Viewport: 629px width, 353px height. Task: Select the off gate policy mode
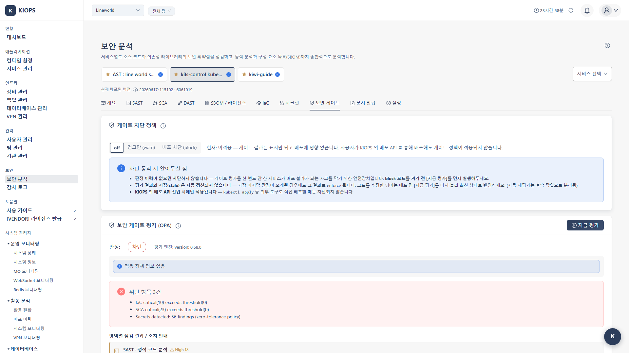tap(117, 148)
